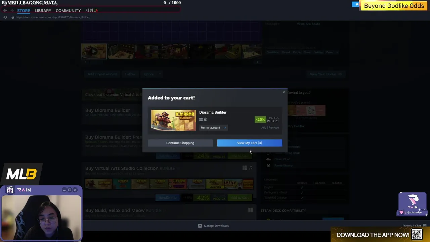Image resolution: width=430 pixels, height=242 pixels.
Task: Open View Your Queue
Action: pos(326,74)
